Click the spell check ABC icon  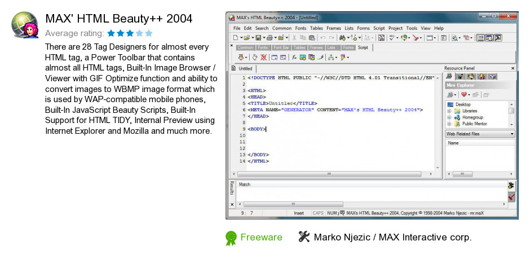392,38
